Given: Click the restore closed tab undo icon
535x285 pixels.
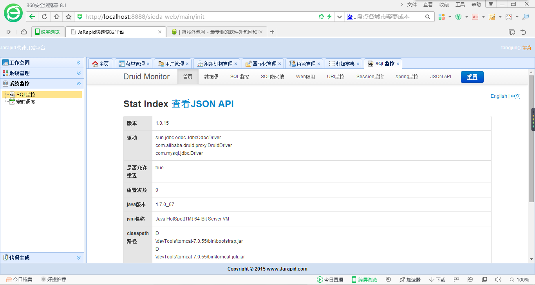Looking at the screenshot, I should tap(523, 32).
